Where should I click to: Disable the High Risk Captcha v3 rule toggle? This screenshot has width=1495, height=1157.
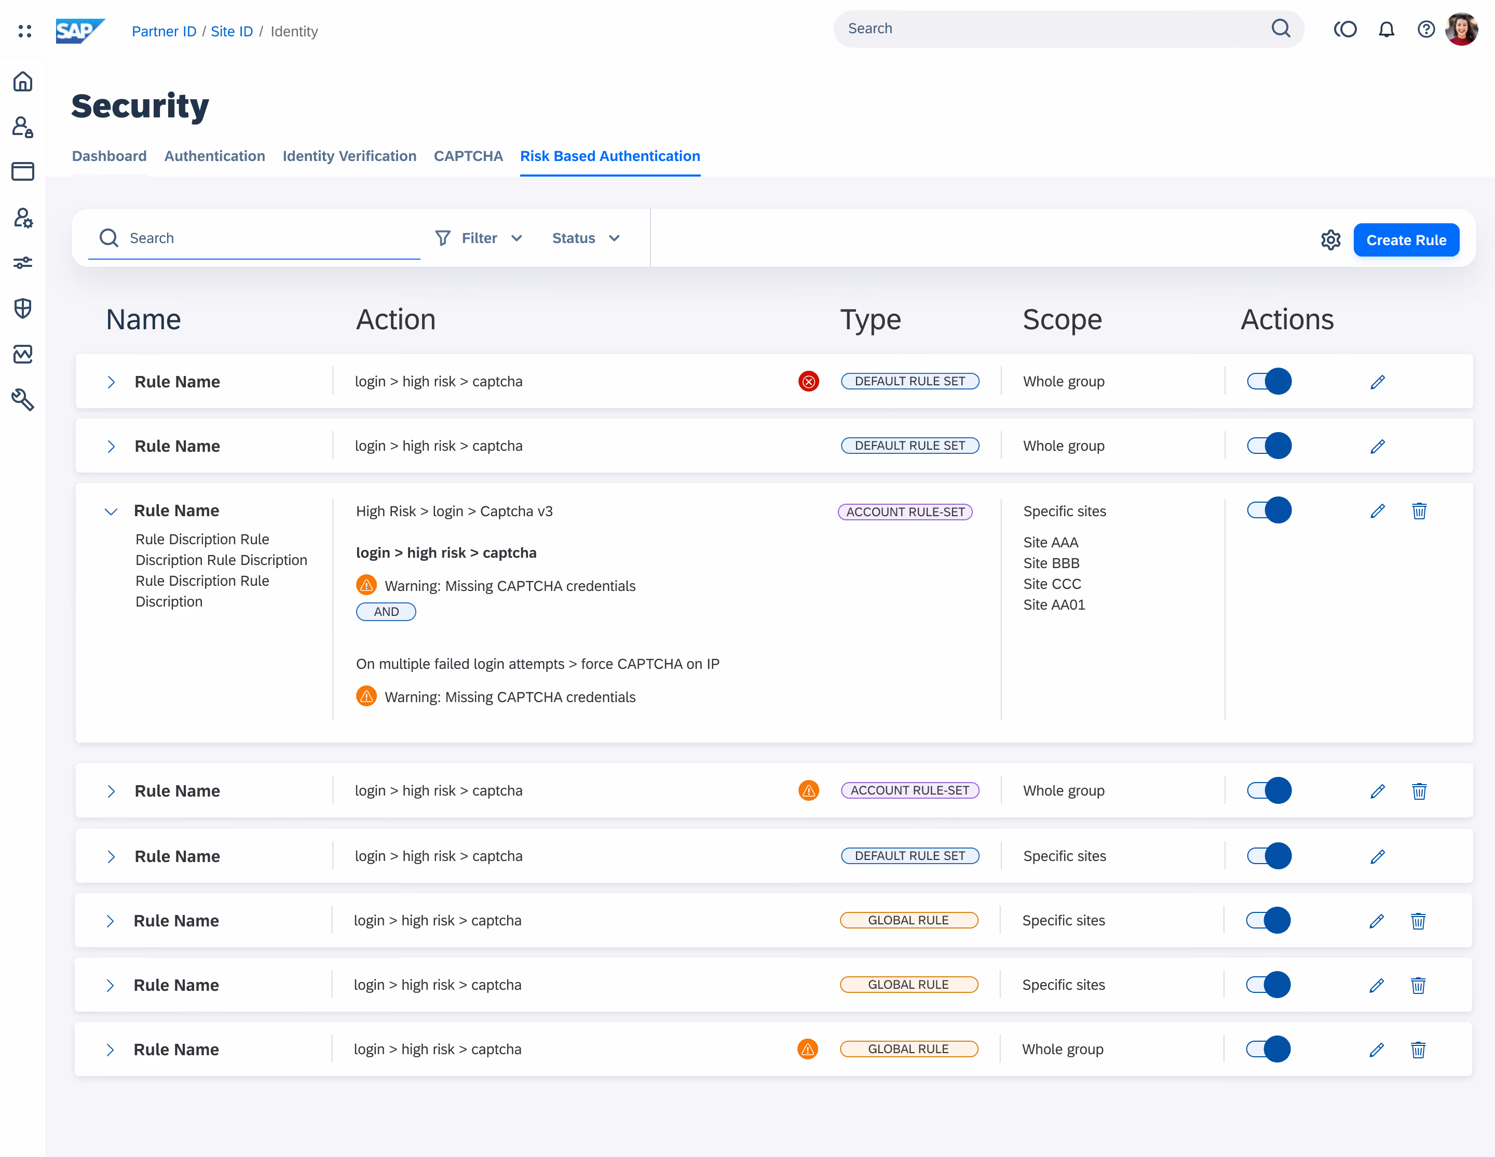1269,510
